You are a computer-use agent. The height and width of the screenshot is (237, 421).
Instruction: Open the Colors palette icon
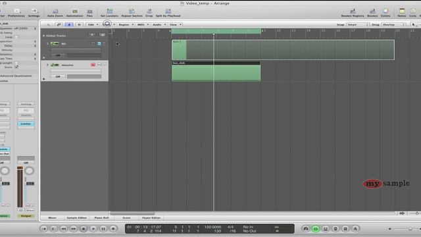(385, 13)
